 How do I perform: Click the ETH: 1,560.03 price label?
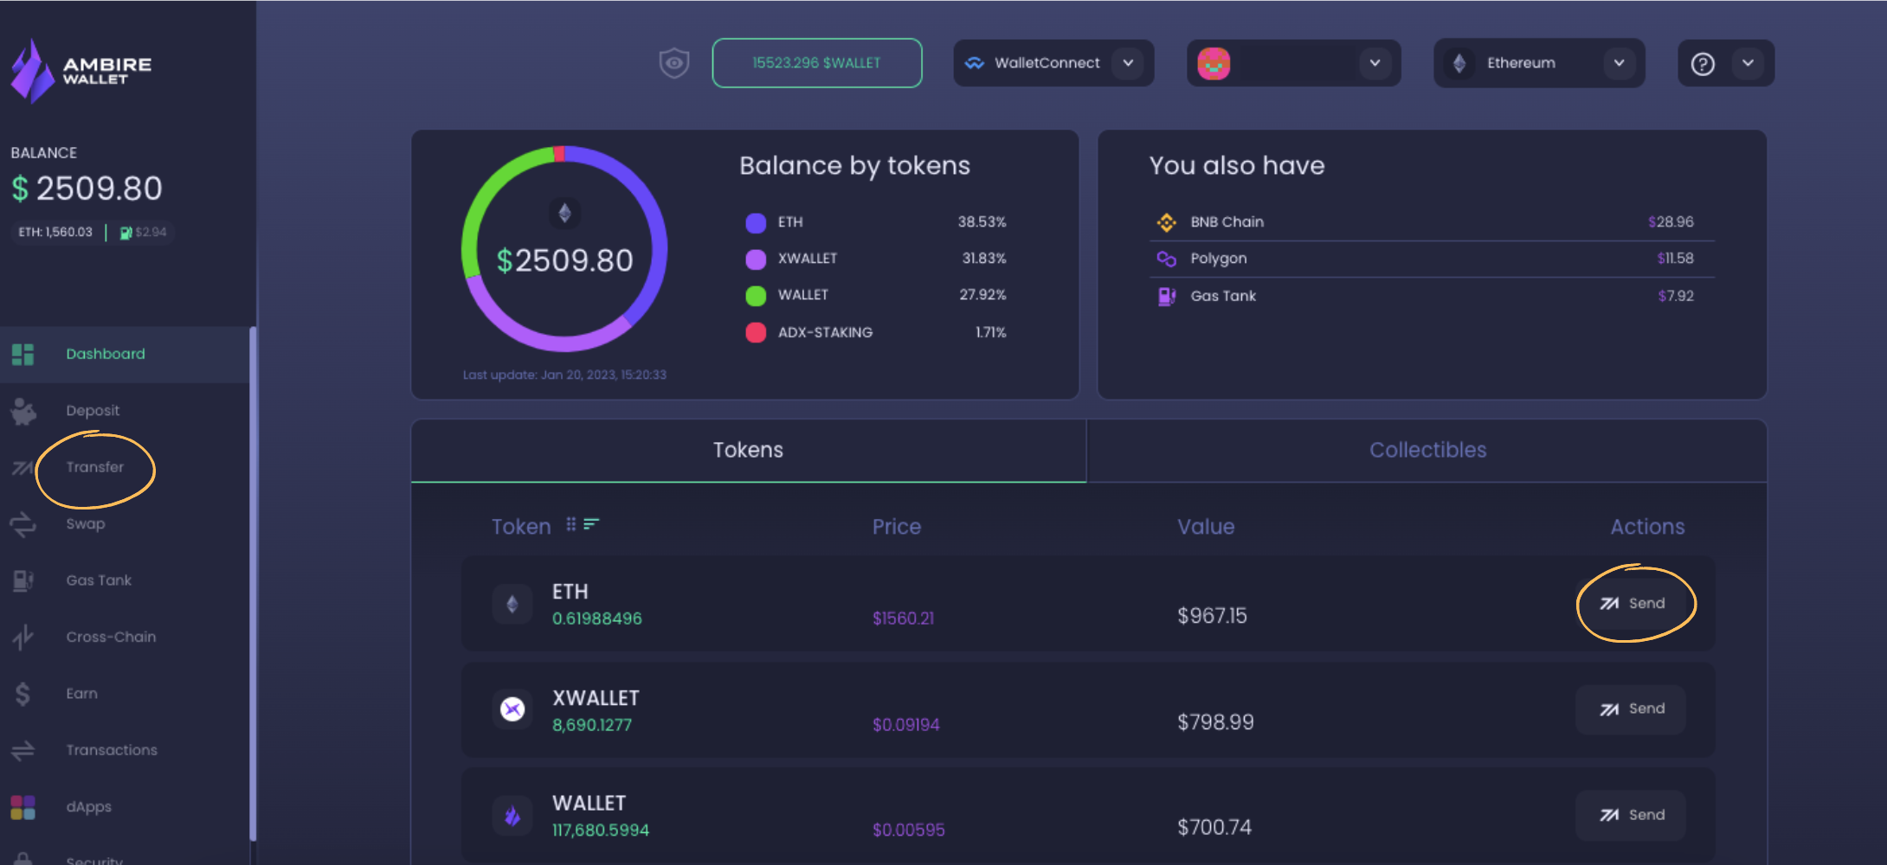[55, 232]
